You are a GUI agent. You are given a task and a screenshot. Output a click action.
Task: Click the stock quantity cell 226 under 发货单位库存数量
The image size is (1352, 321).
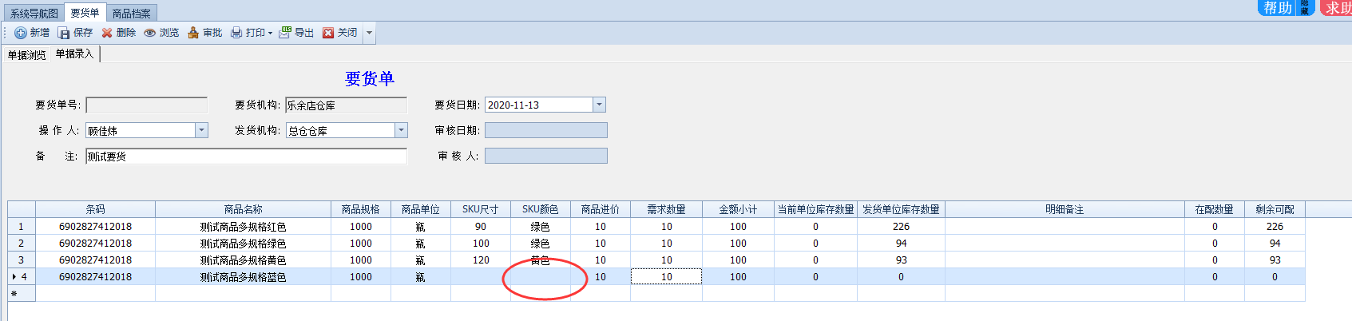click(x=902, y=226)
